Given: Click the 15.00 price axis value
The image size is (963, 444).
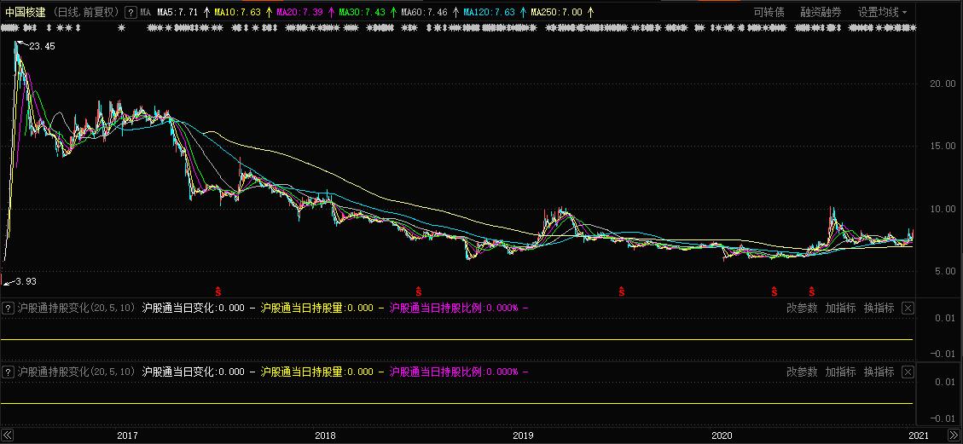Looking at the screenshot, I should (x=943, y=147).
